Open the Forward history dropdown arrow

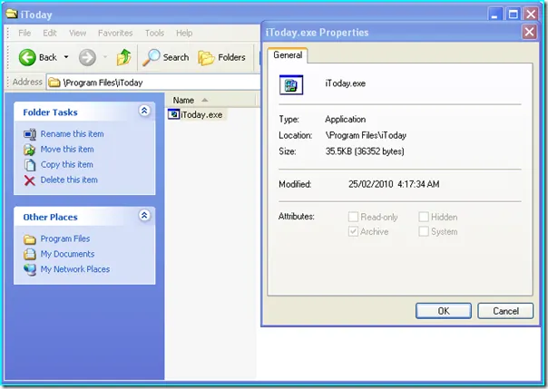pos(105,57)
